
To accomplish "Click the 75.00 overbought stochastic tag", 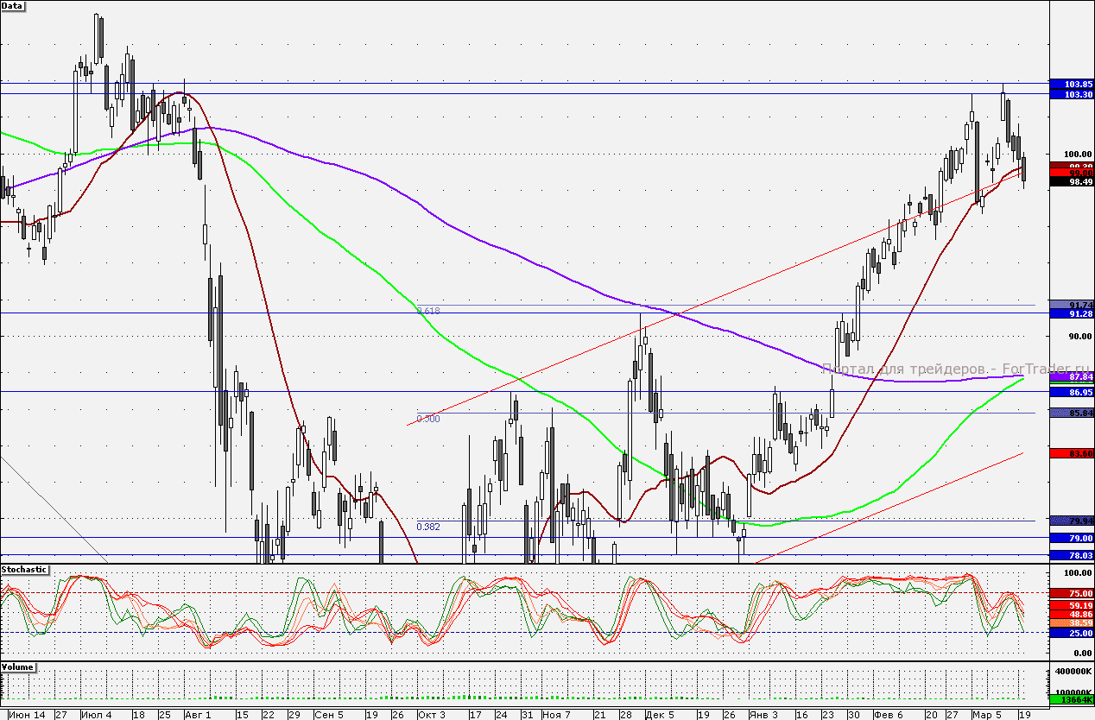I will [1071, 593].
